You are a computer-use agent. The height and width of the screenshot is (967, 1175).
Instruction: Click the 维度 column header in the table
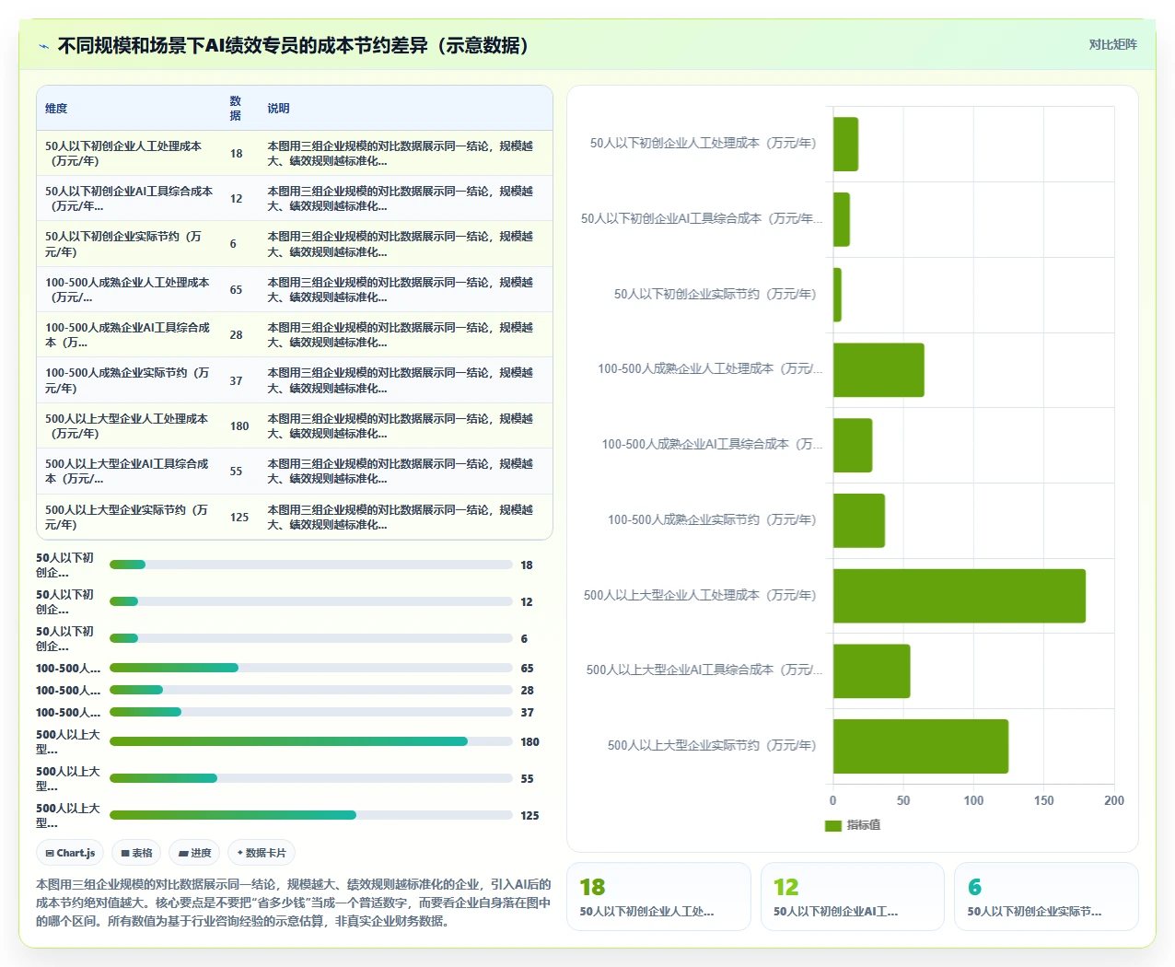coord(56,109)
